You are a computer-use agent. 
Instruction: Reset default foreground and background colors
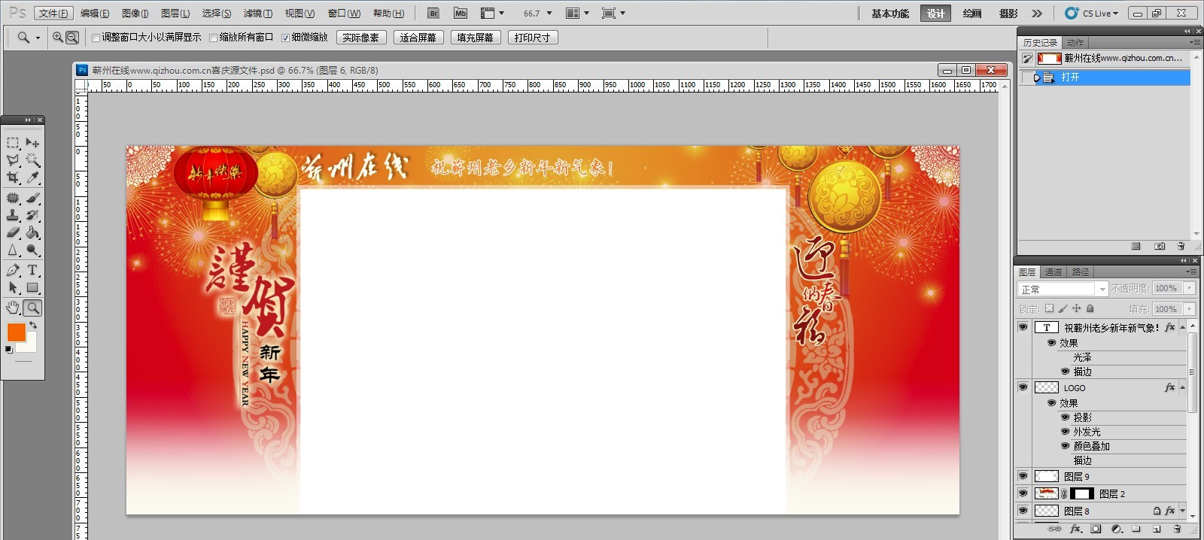(9, 350)
